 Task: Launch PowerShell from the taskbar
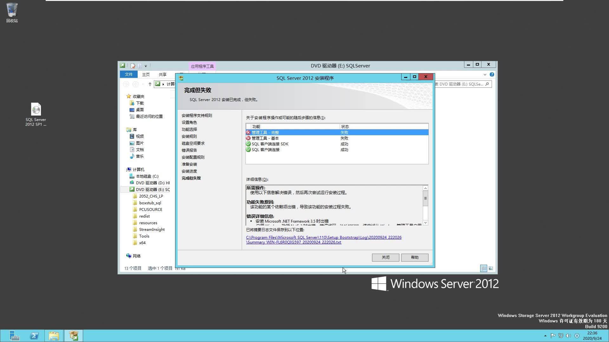34,336
